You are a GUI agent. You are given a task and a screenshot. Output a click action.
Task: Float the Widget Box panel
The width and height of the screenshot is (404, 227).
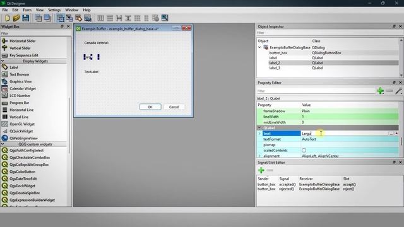tap(62, 26)
